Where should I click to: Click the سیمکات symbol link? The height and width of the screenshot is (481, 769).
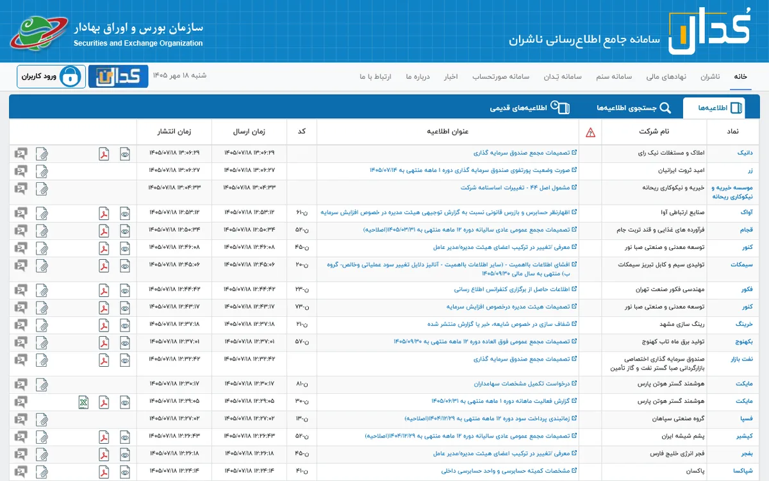(x=742, y=264)
